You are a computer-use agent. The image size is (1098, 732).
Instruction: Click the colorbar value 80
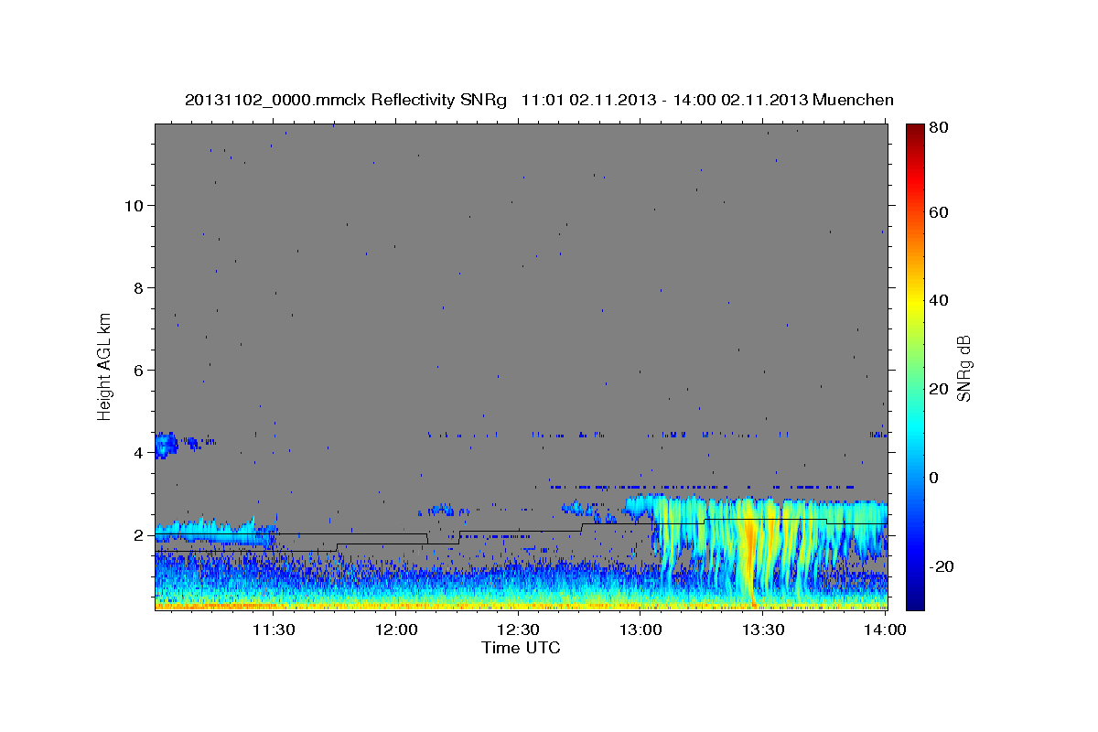point(938,128)
